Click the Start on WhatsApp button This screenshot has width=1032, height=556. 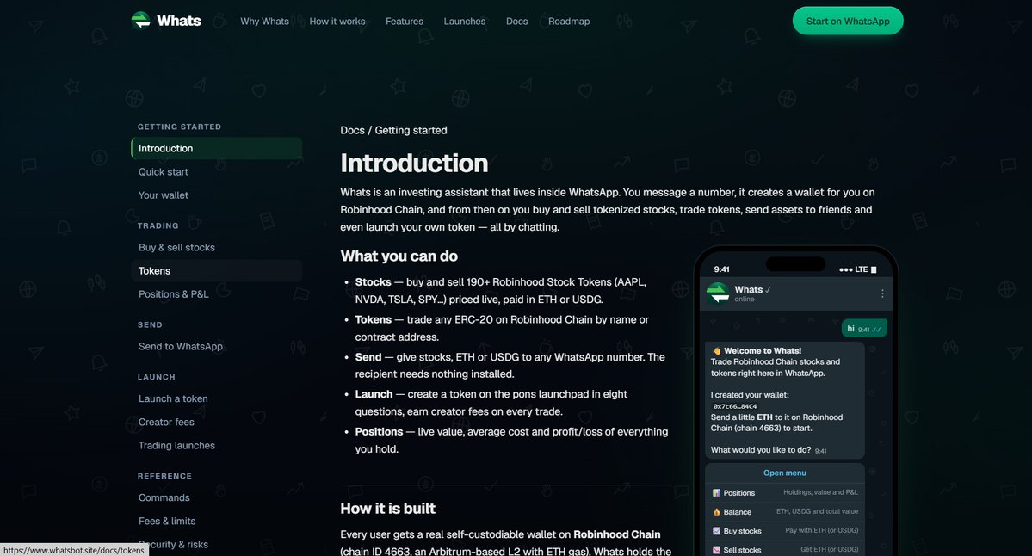pyautogui.click(x=848, y=21)
